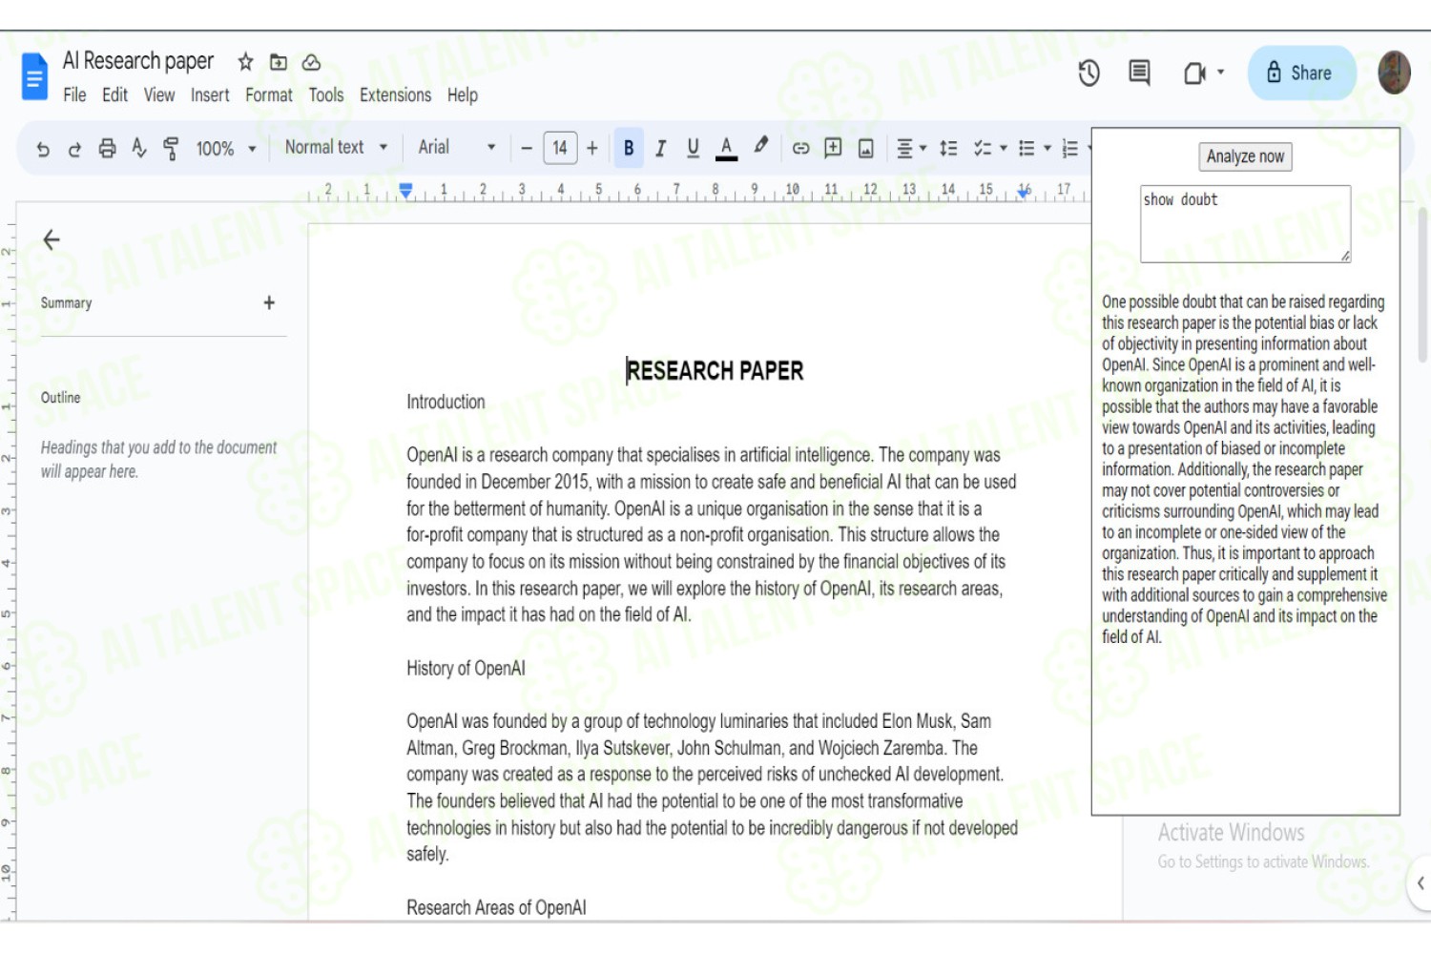Click the Outline label in sidebar
The height and width of the screenshot is (954, 1431).
tap(60, 397)
